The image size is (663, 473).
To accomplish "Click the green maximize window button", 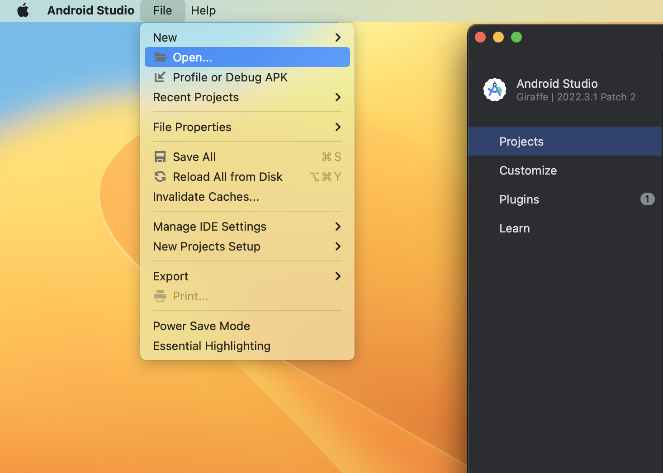I will [516, 37].
